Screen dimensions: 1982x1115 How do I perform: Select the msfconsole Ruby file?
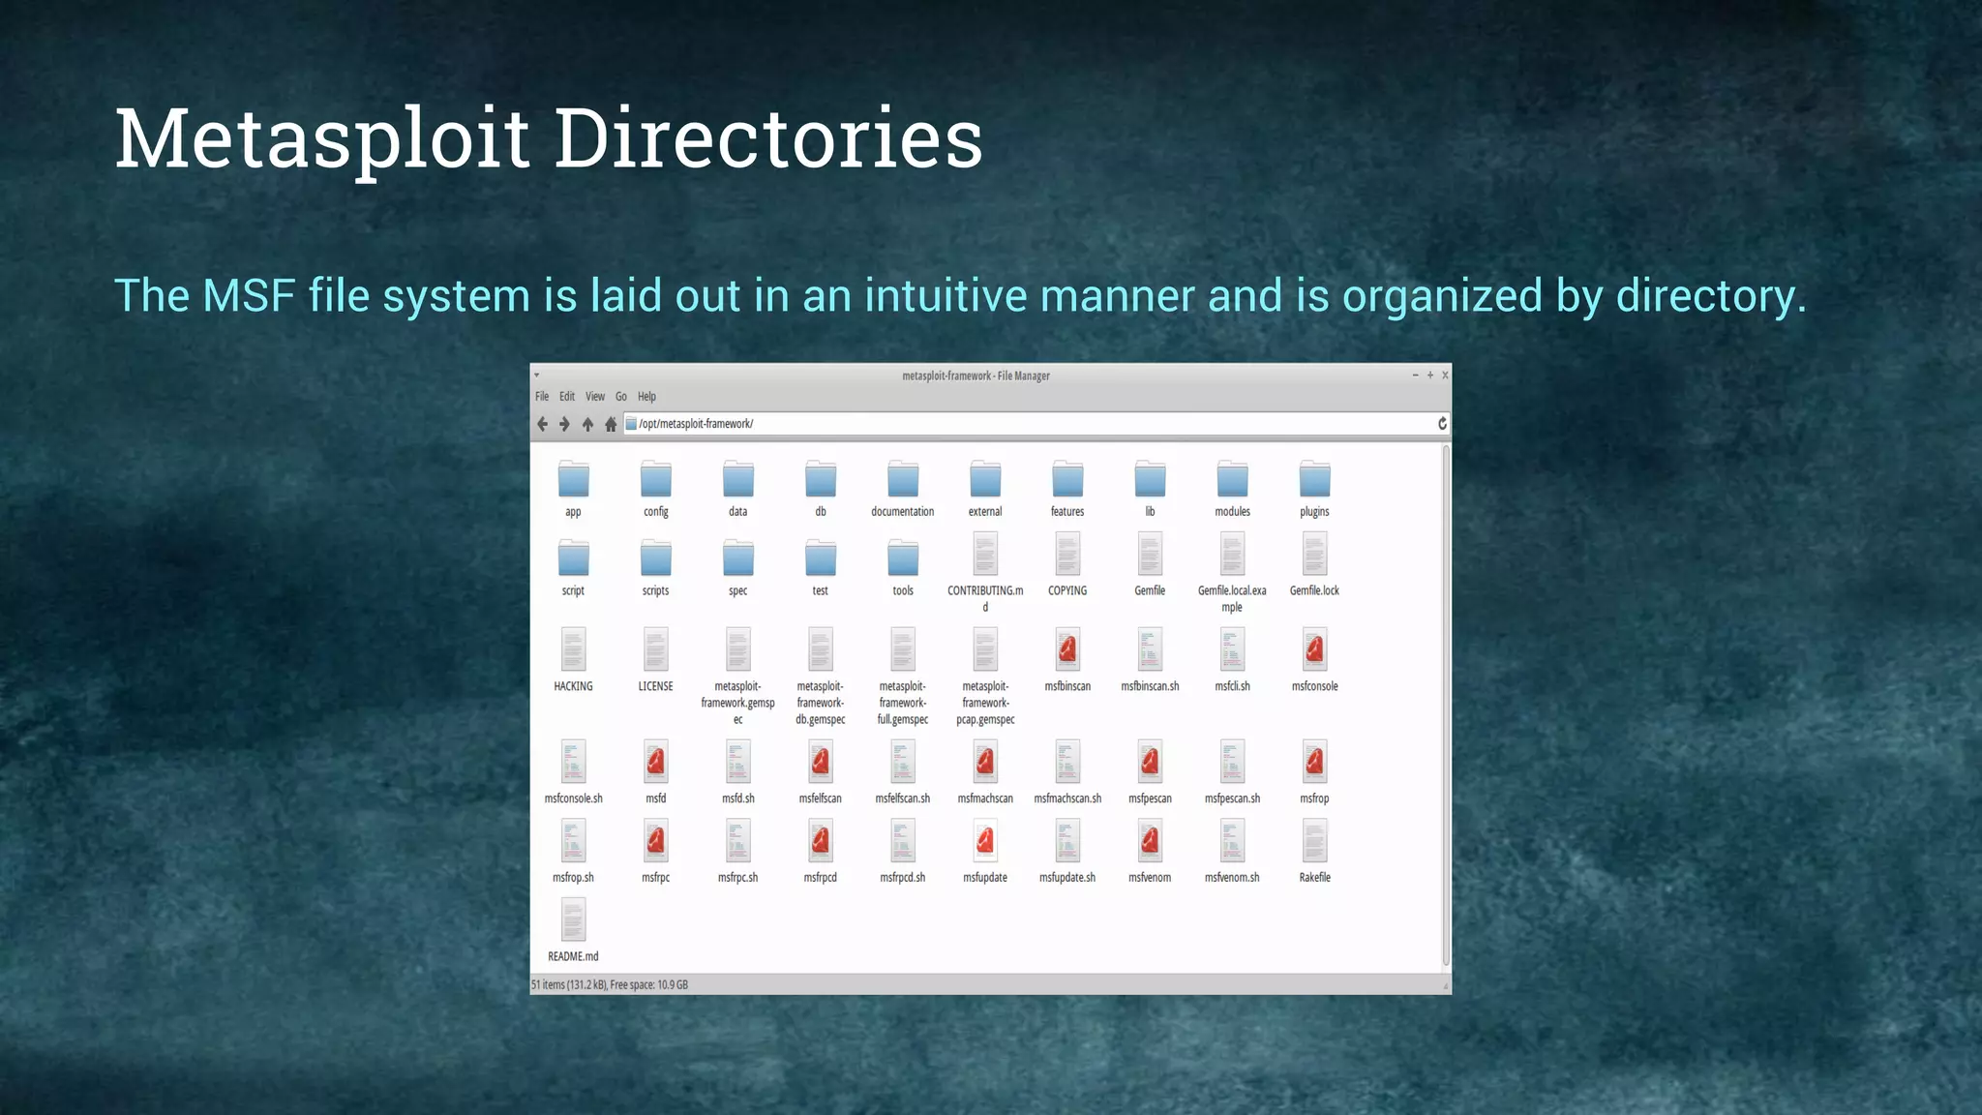[x=1314, y=651]
